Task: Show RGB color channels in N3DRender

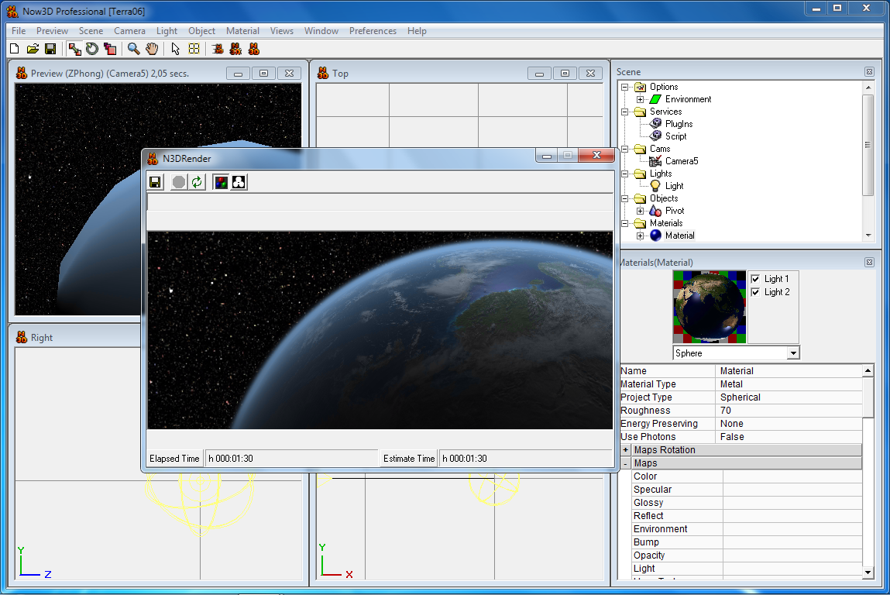Action: coord(221,181)
